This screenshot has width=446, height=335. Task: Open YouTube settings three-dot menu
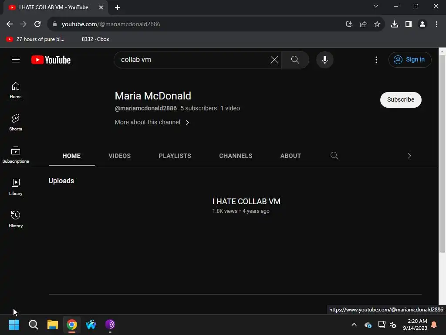pyautogui.click(x=376, y=60)
